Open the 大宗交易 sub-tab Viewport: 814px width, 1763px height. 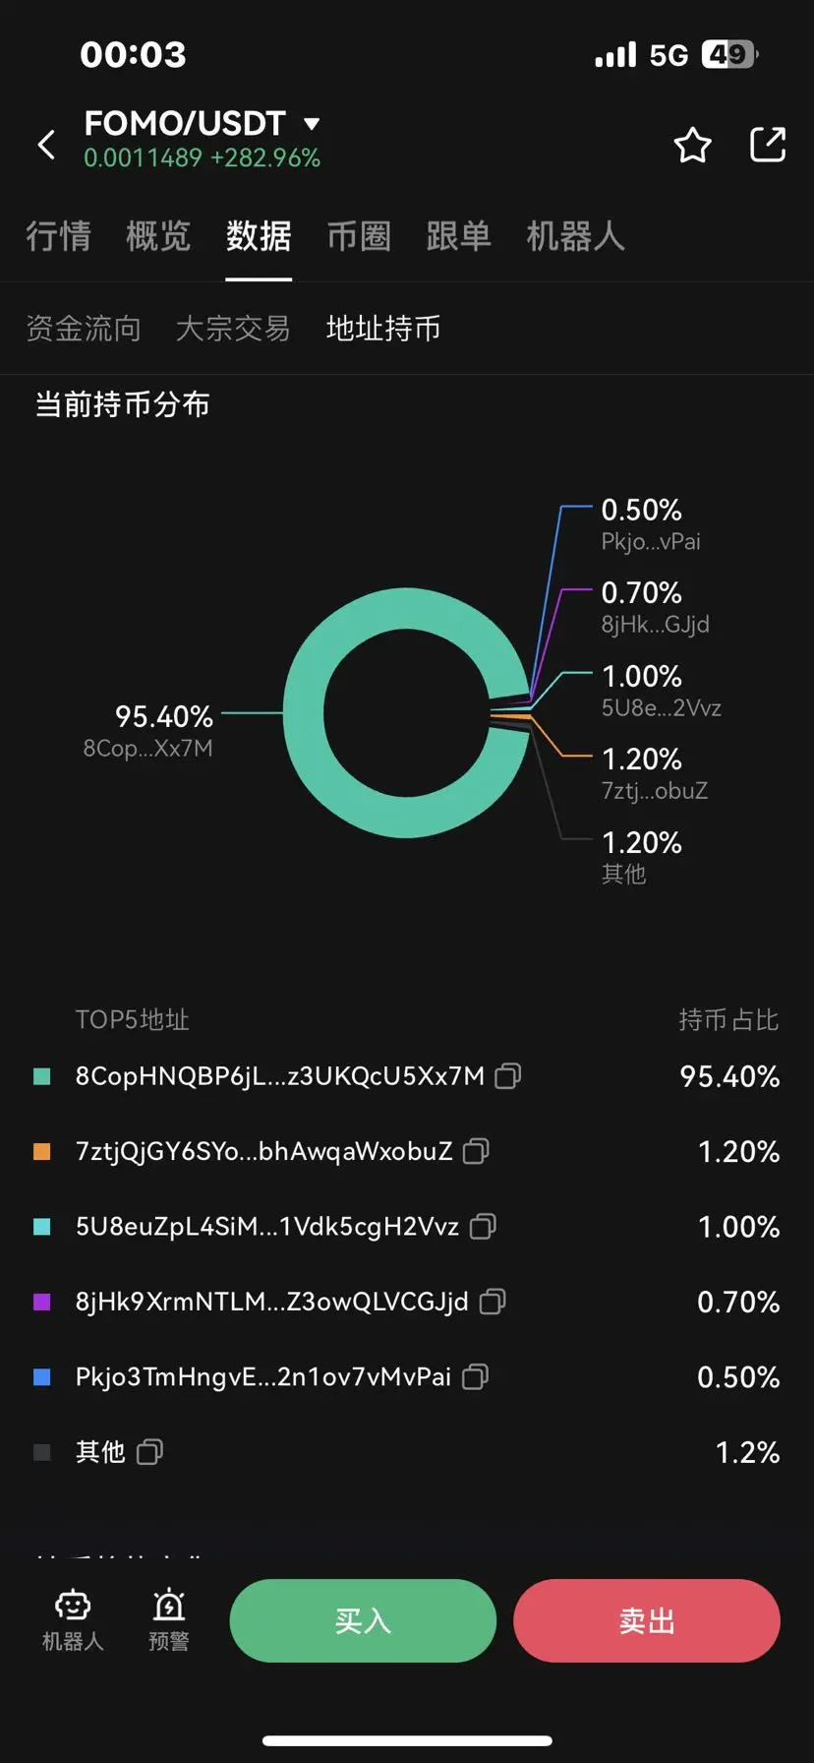pyautogui.click(x=233, y=329)
